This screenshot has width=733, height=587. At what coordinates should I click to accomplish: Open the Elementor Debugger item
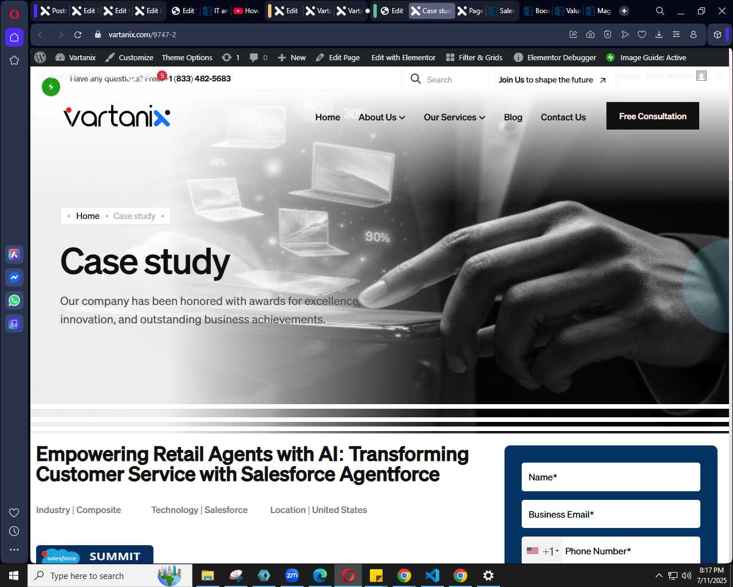coord(555,57)
